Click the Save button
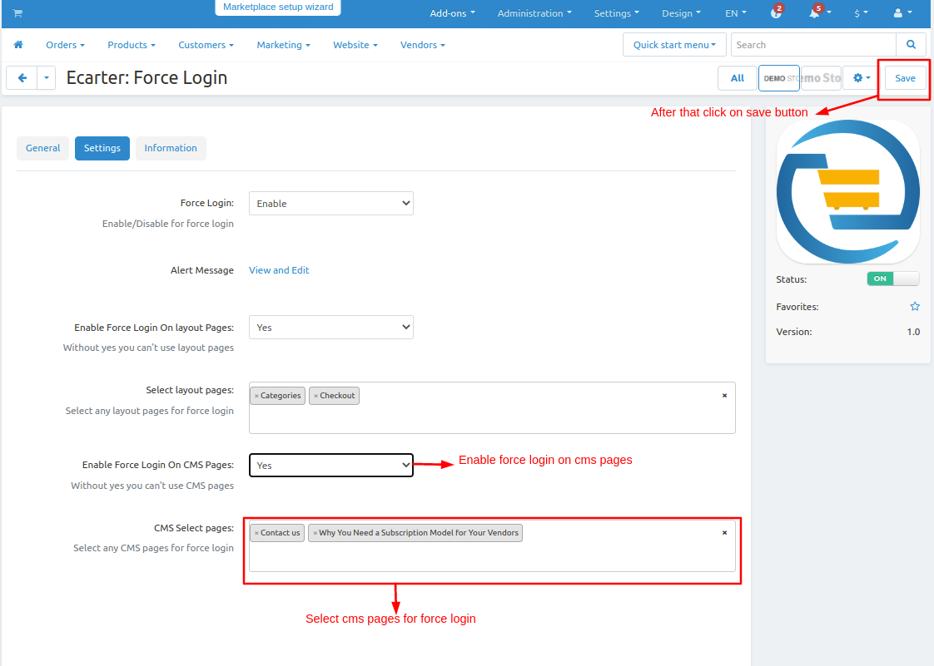Screen dimensions: 934x666 coord(905,78)
